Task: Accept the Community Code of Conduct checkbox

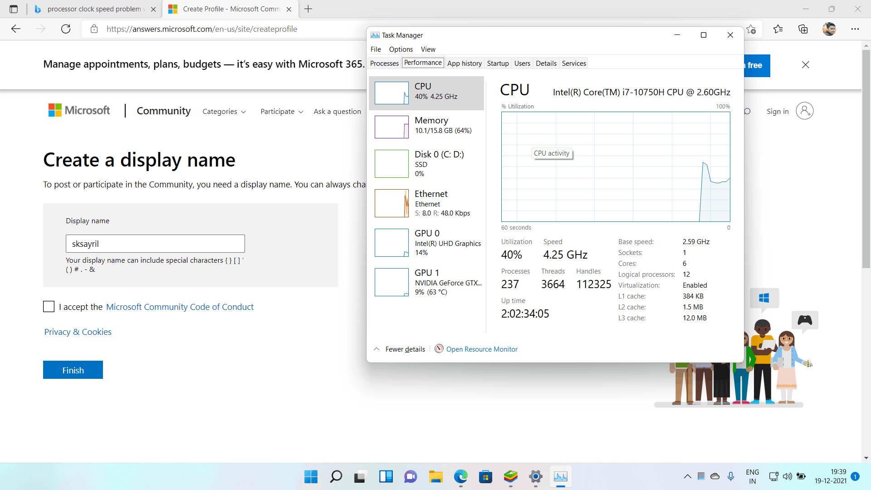Action: tap(49, 307)
